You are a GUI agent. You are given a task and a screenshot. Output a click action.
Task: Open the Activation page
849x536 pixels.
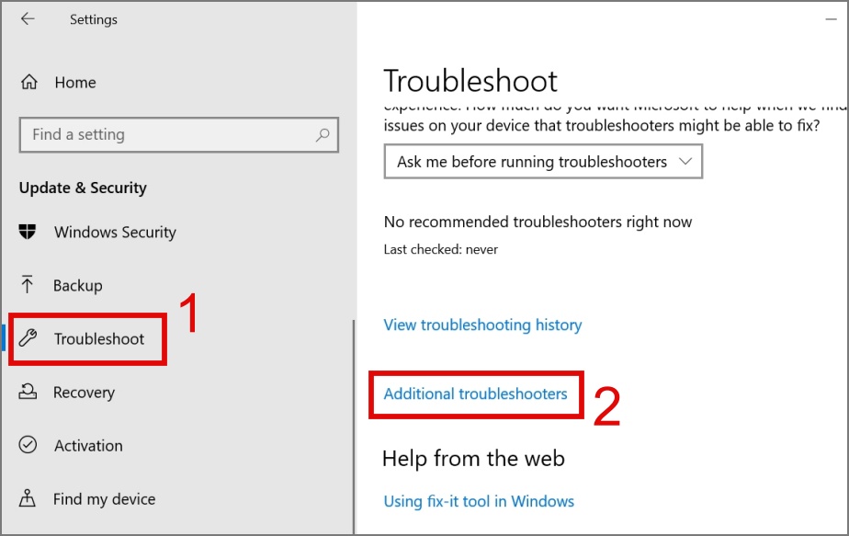88,446
